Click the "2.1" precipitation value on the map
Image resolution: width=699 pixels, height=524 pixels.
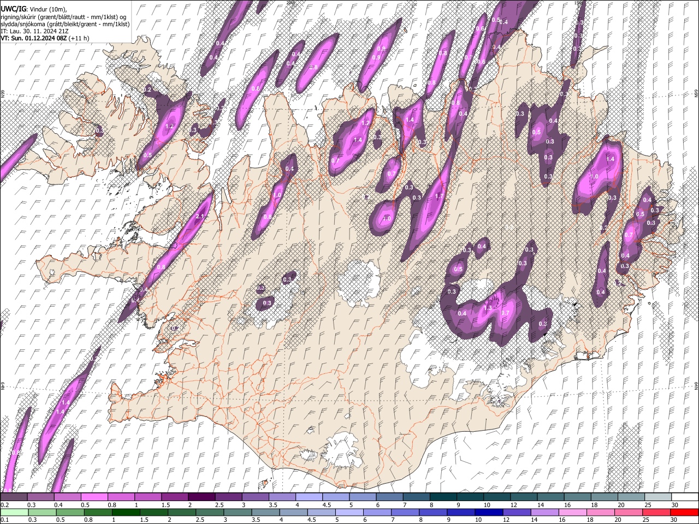tap(199, 217)
